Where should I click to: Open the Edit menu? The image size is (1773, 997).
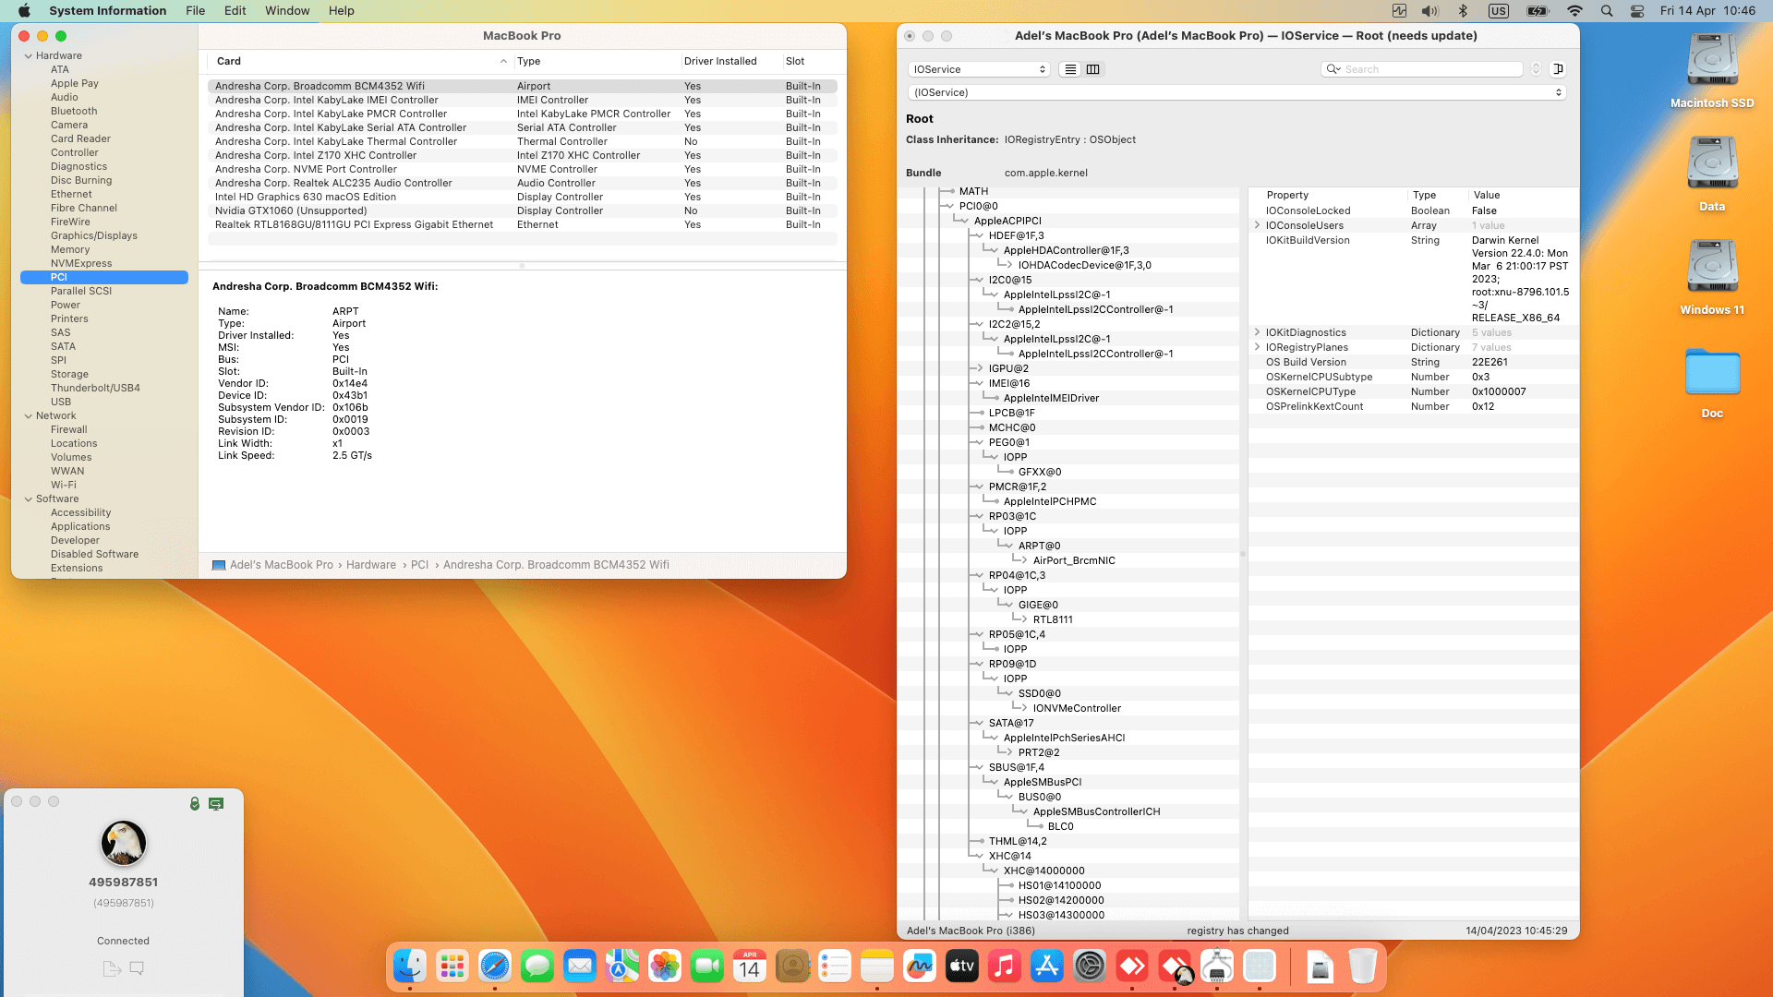tap(235, 11)
